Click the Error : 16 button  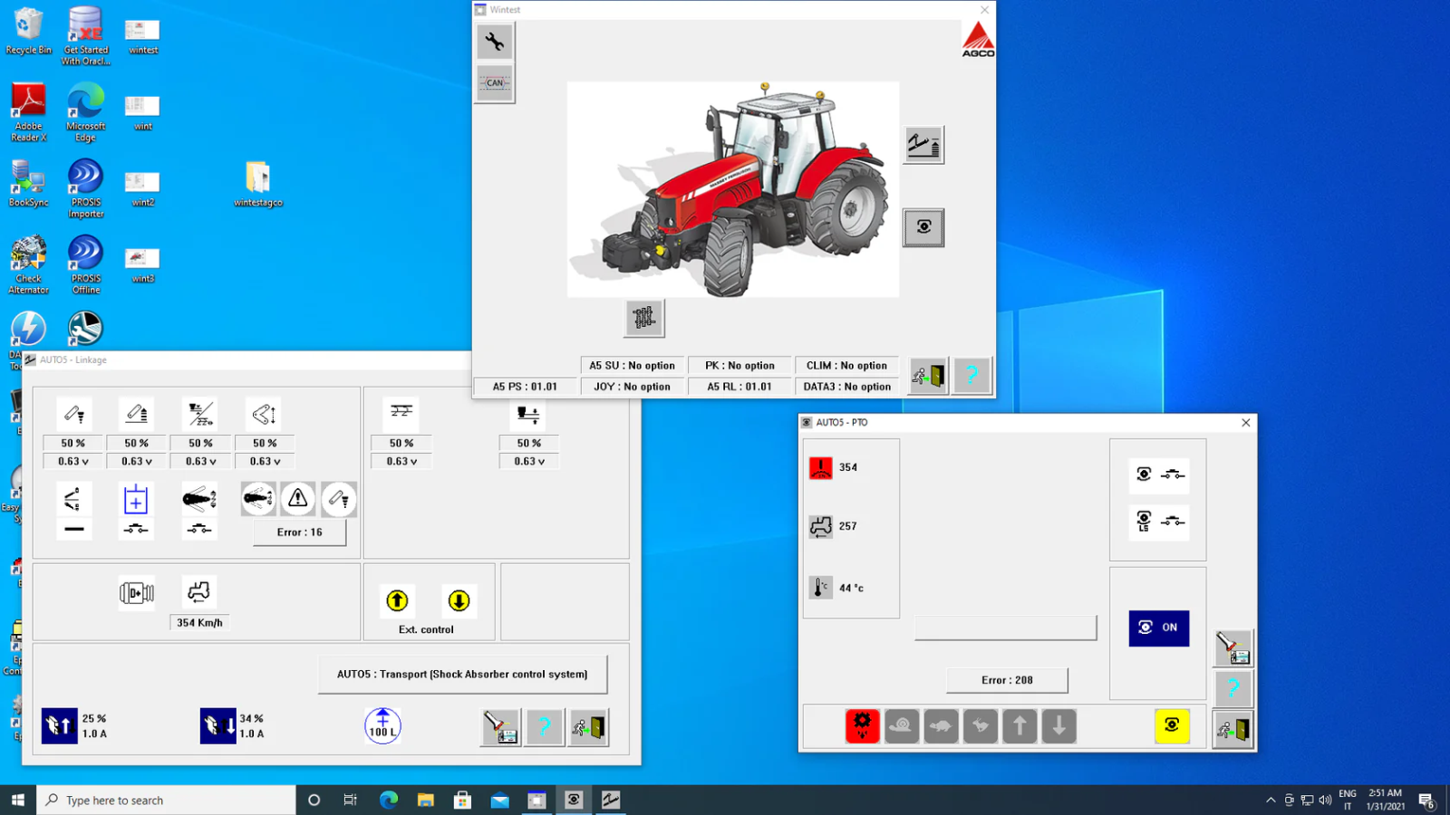point(299,532)
